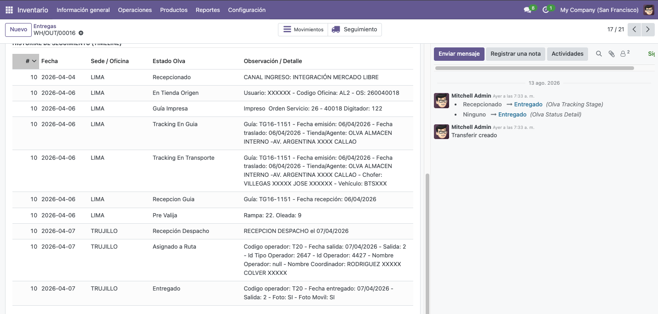Viewport: 658px width, 314px height.
Task: Click the Rampa: 22. Oleada: 9 detail
Action: coord(273,215)
